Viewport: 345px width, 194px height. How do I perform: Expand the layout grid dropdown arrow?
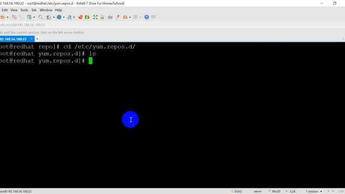(140, 17)
